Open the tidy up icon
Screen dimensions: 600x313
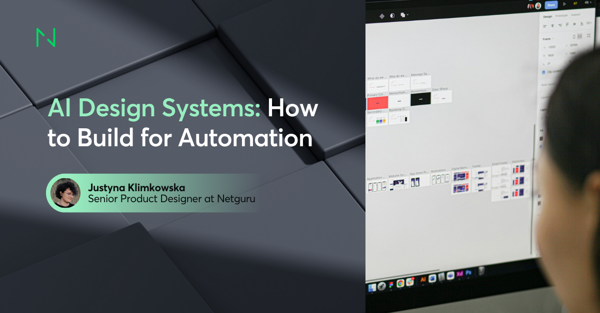coord(589,23)
